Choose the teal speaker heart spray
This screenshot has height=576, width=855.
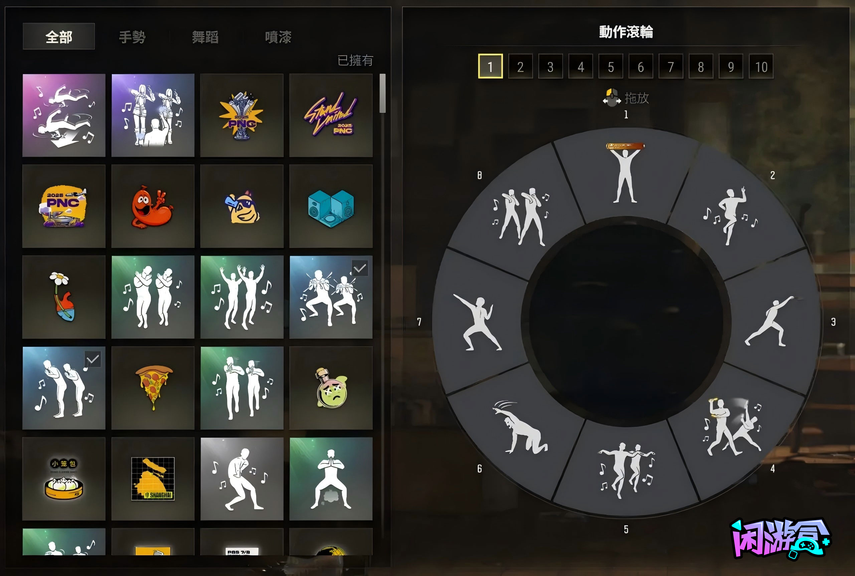tap(331, 206)
